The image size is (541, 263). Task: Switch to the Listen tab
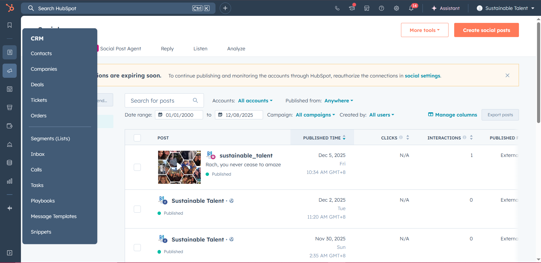pyautogui.click(x=201, y=49)
